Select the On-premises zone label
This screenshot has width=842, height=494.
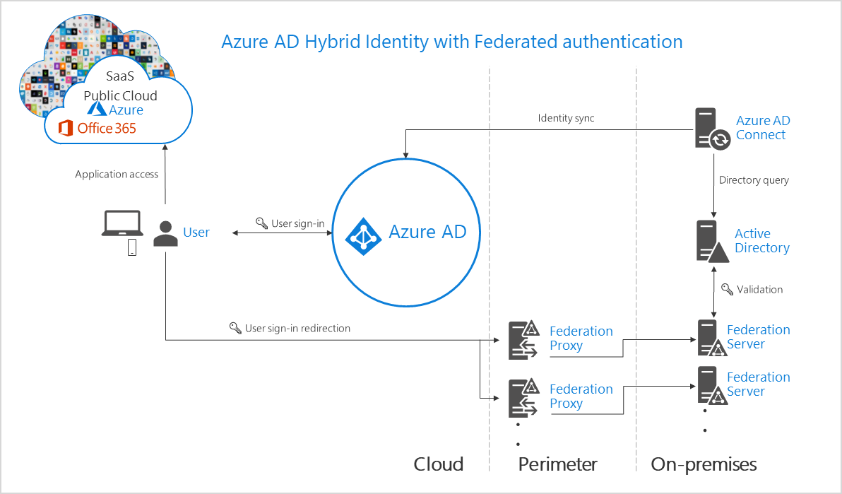click(704, 464)
